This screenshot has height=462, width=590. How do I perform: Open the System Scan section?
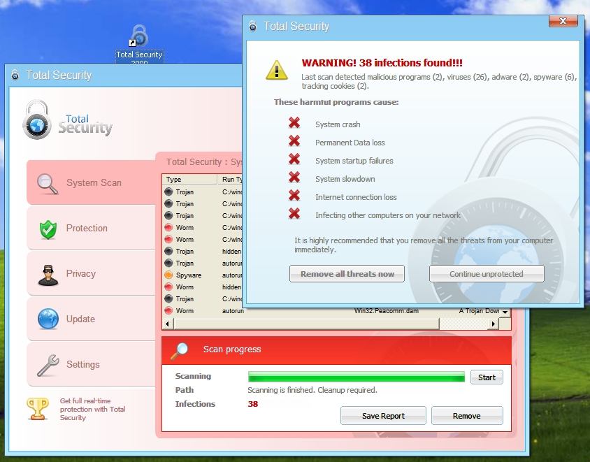(91, 182)
